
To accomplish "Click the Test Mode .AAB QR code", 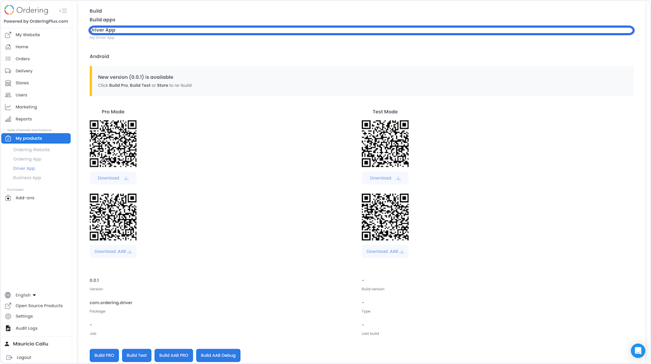I will (x=385, y=217).
